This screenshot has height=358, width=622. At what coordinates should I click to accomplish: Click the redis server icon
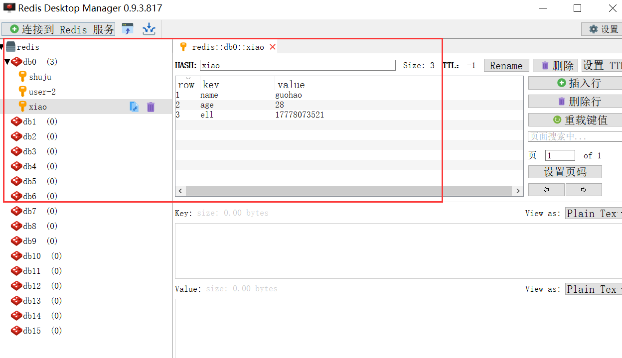10,47
